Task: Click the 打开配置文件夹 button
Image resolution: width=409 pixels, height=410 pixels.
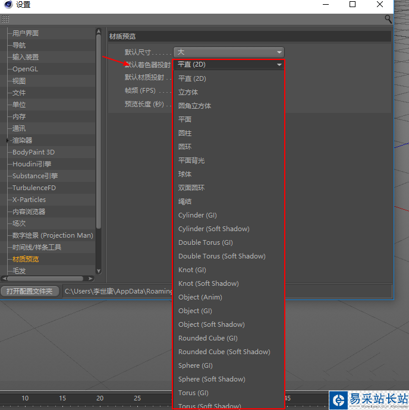Action: pyautogui.click(x=30, y=291)
